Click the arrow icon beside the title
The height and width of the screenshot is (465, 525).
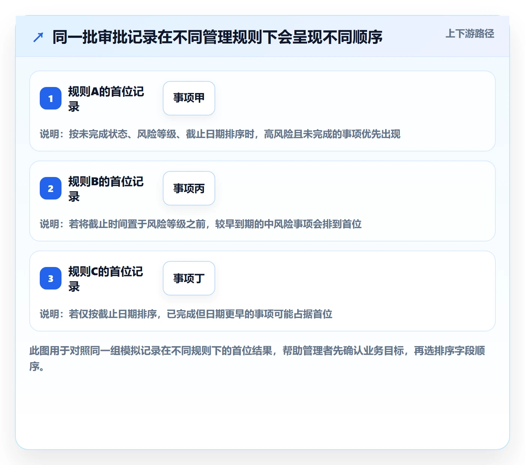pos(38,37)
